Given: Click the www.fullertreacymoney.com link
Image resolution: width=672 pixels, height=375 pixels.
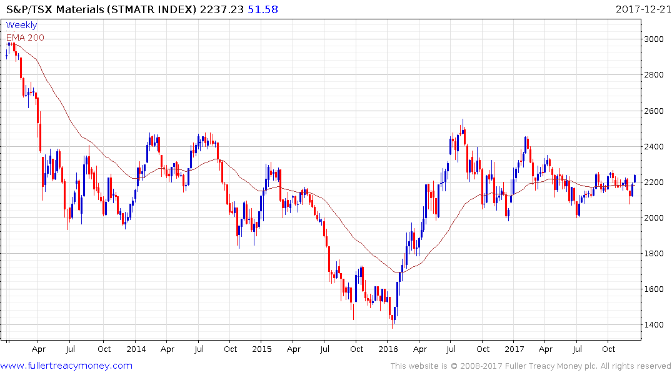Looking at the screenshot, I should 66,366.
